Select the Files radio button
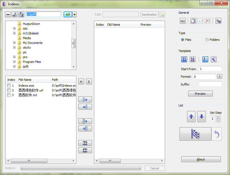The width and height of the screenshot is (230, 175). [183, 40]
